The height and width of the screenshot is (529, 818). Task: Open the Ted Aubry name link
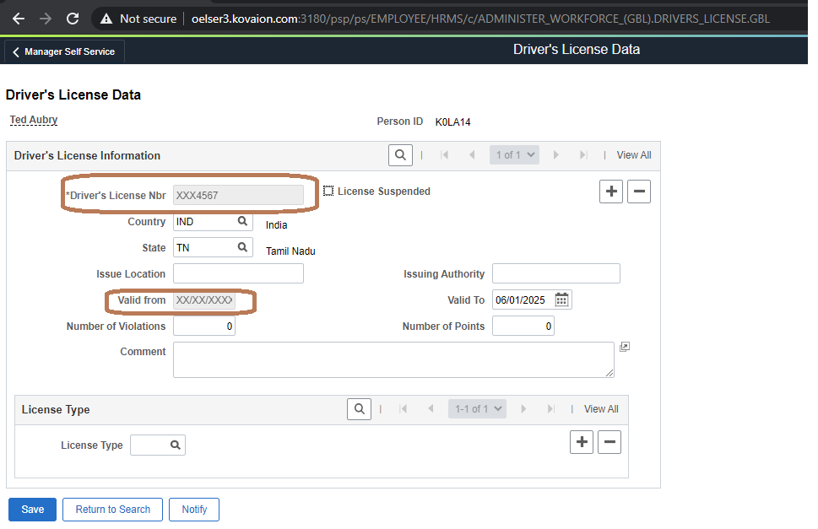pos(34,119)
